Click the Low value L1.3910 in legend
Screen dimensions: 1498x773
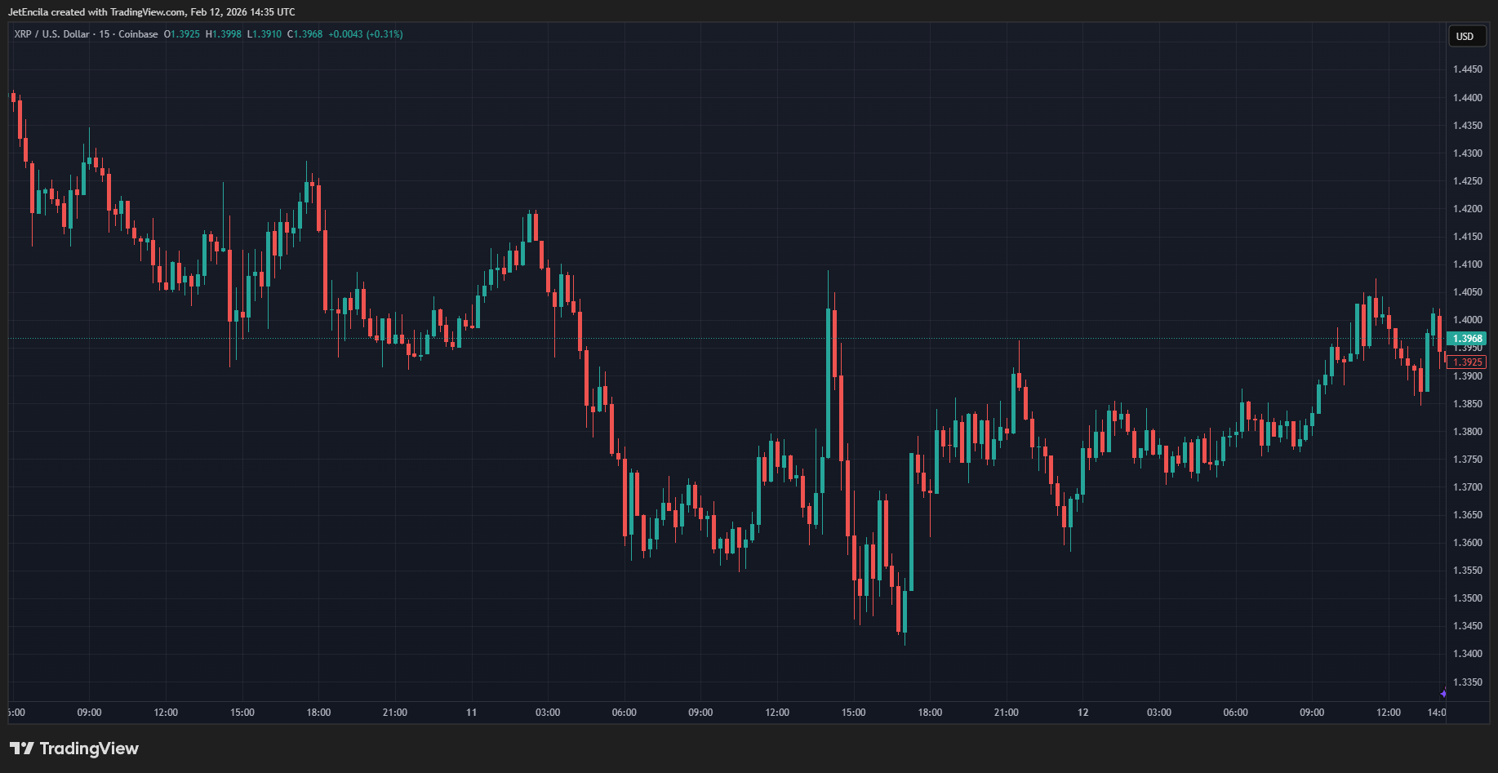[x=264, y=34]
